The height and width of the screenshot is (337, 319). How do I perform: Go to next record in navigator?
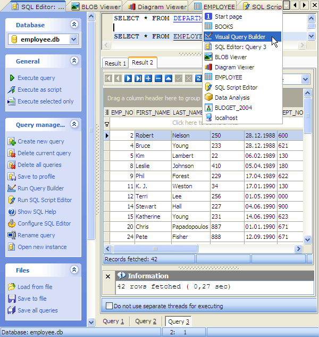click(128, 78)
